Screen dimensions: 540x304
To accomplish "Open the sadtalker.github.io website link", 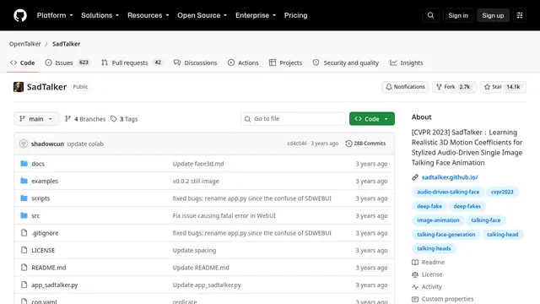I will (x=450, y=177).
